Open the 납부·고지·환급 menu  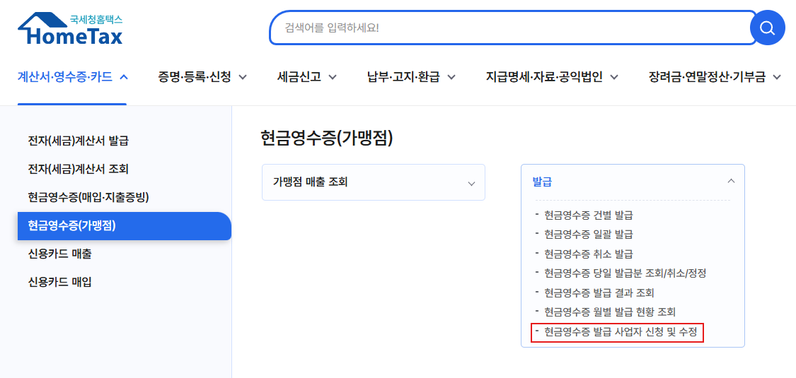coord(411,77)
